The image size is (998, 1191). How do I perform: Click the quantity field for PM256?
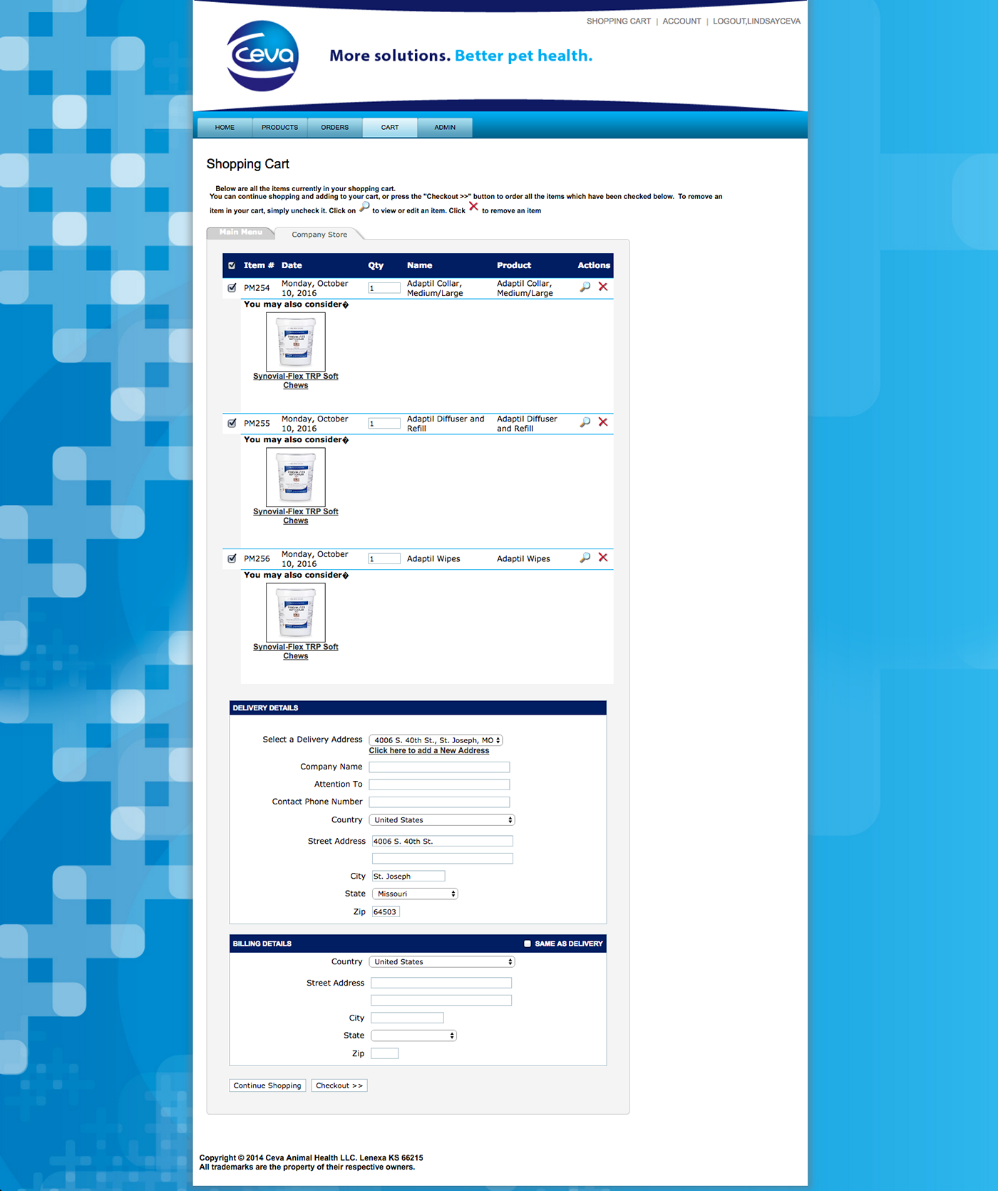pos(384,559)
